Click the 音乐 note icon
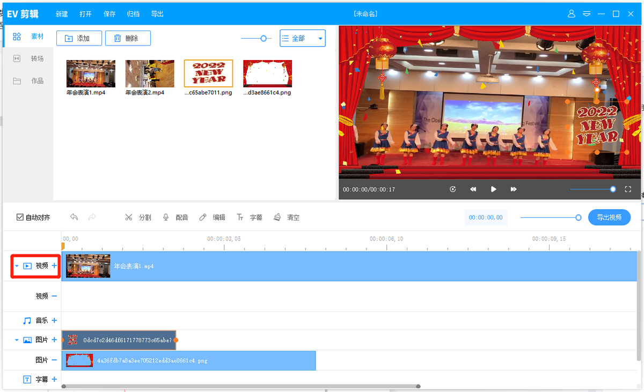The image size is (644, 392). (27, 320)
